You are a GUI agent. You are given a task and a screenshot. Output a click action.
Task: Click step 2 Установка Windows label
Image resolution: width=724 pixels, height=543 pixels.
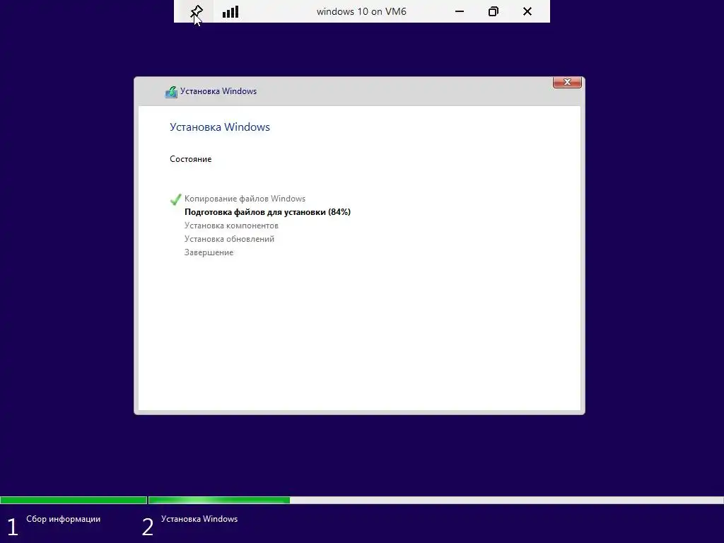[x=199, y=519]
